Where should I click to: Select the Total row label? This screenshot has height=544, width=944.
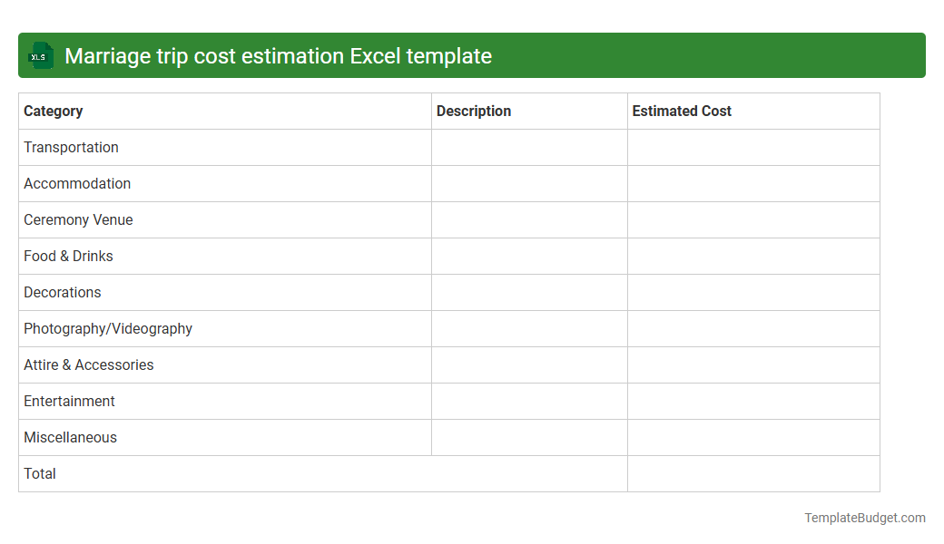click(40, 473)
